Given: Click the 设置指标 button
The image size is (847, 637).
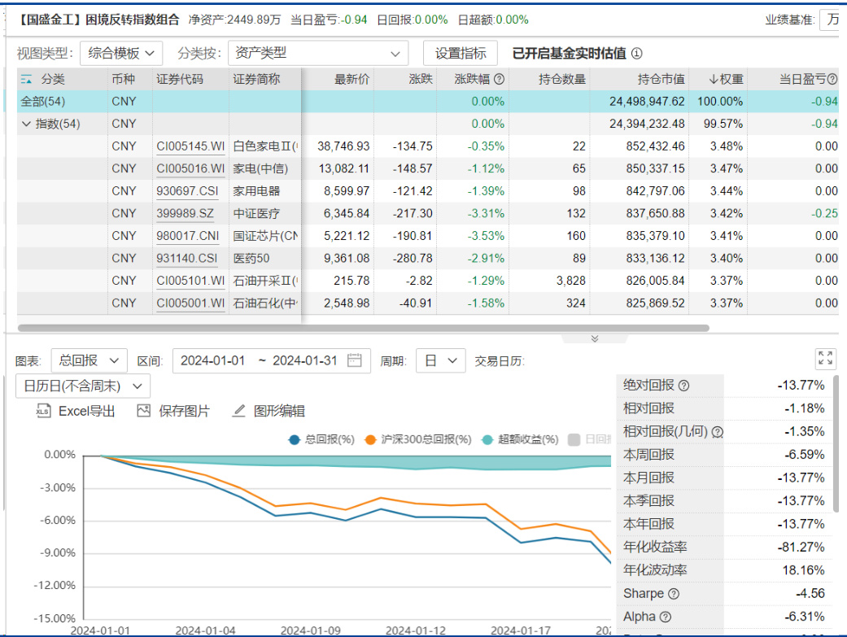Looking at the screenshot, I should click(460, 54).
